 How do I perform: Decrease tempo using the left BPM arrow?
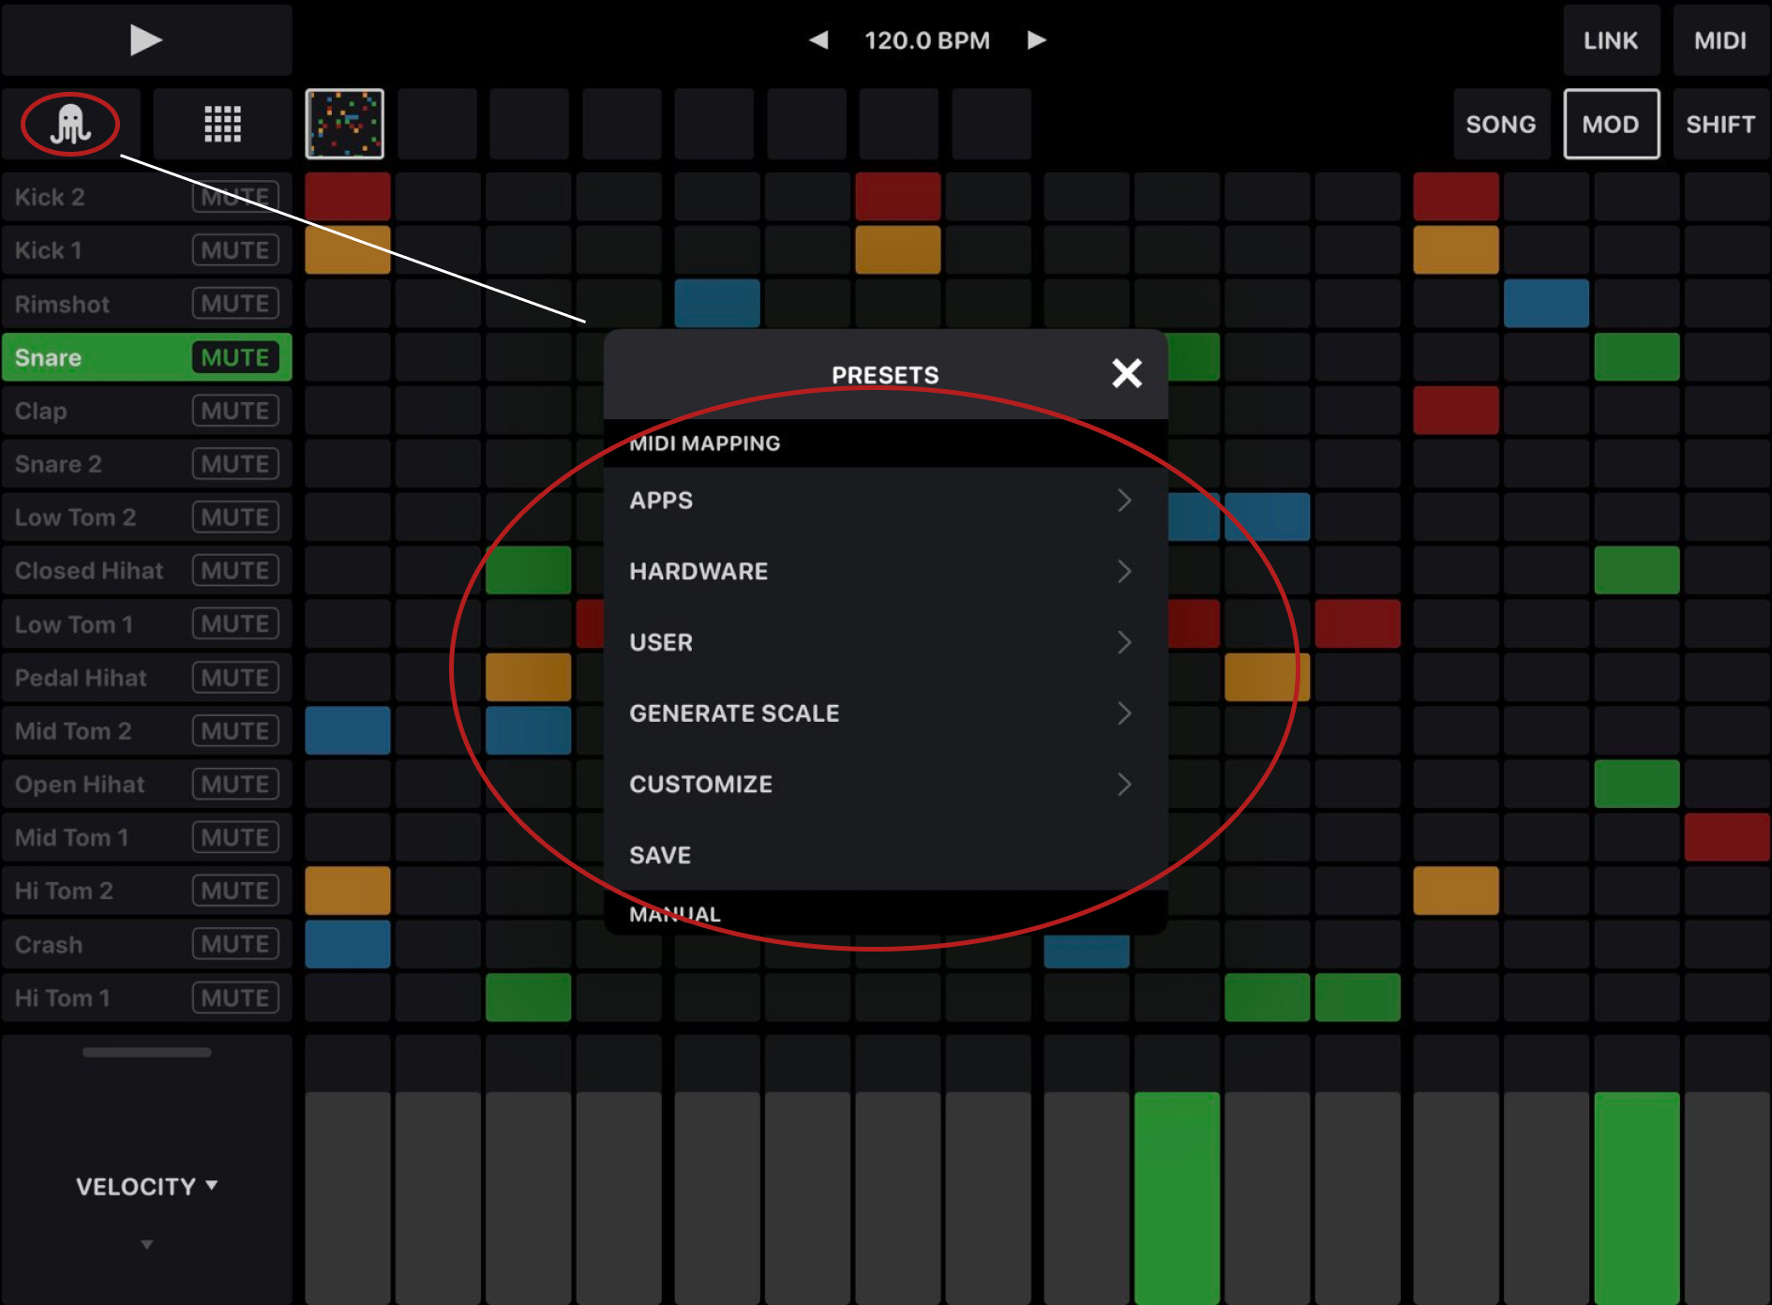click(819, 40)
